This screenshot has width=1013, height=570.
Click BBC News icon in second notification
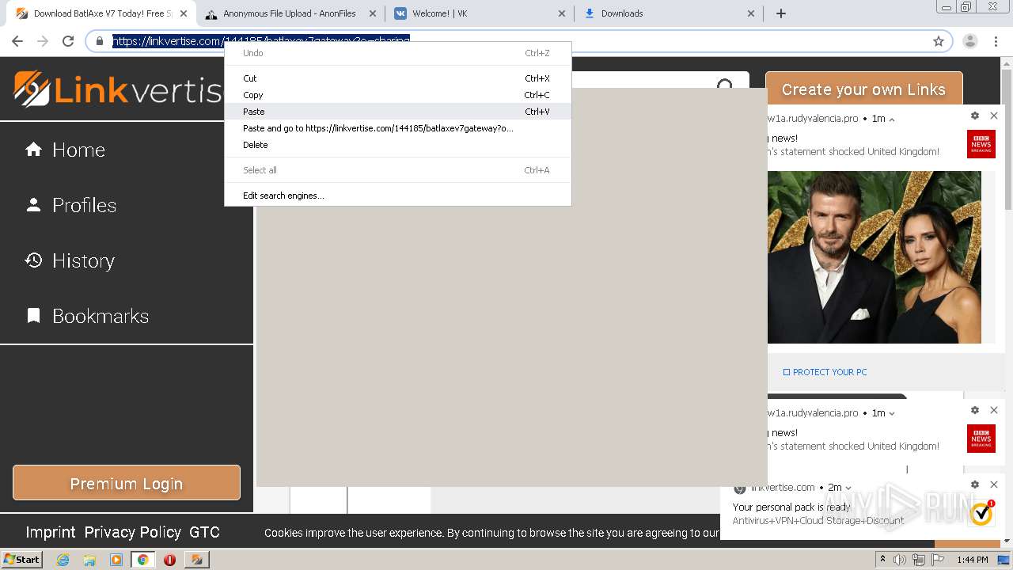981,439
